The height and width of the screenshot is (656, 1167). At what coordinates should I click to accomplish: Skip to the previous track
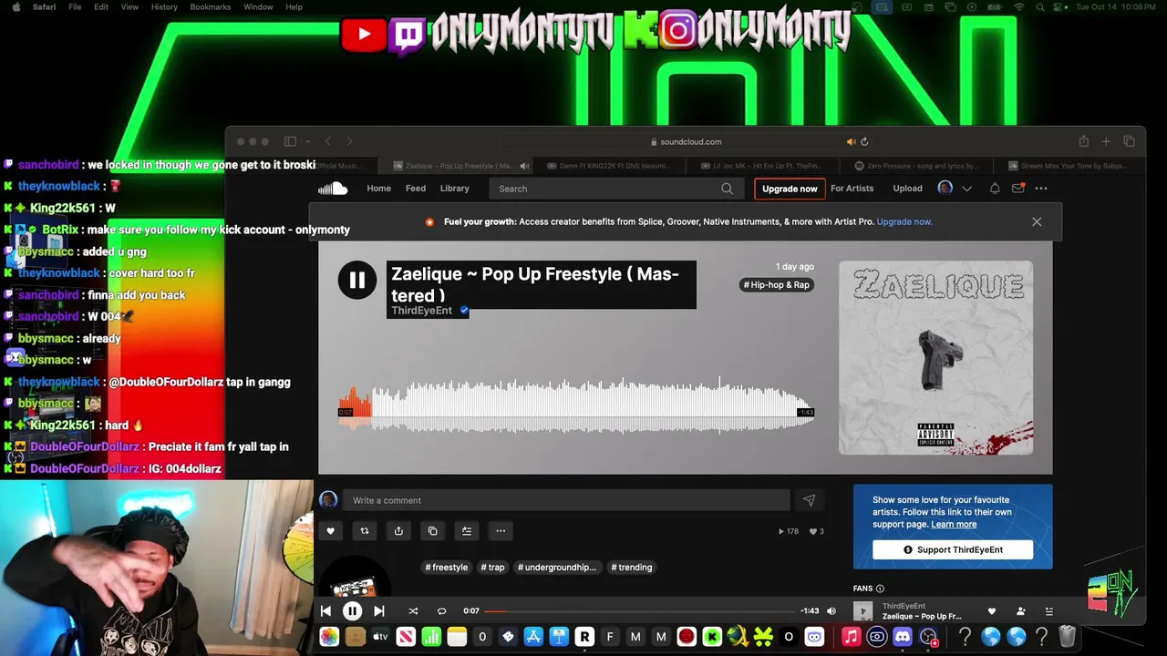tap(325, 611)
